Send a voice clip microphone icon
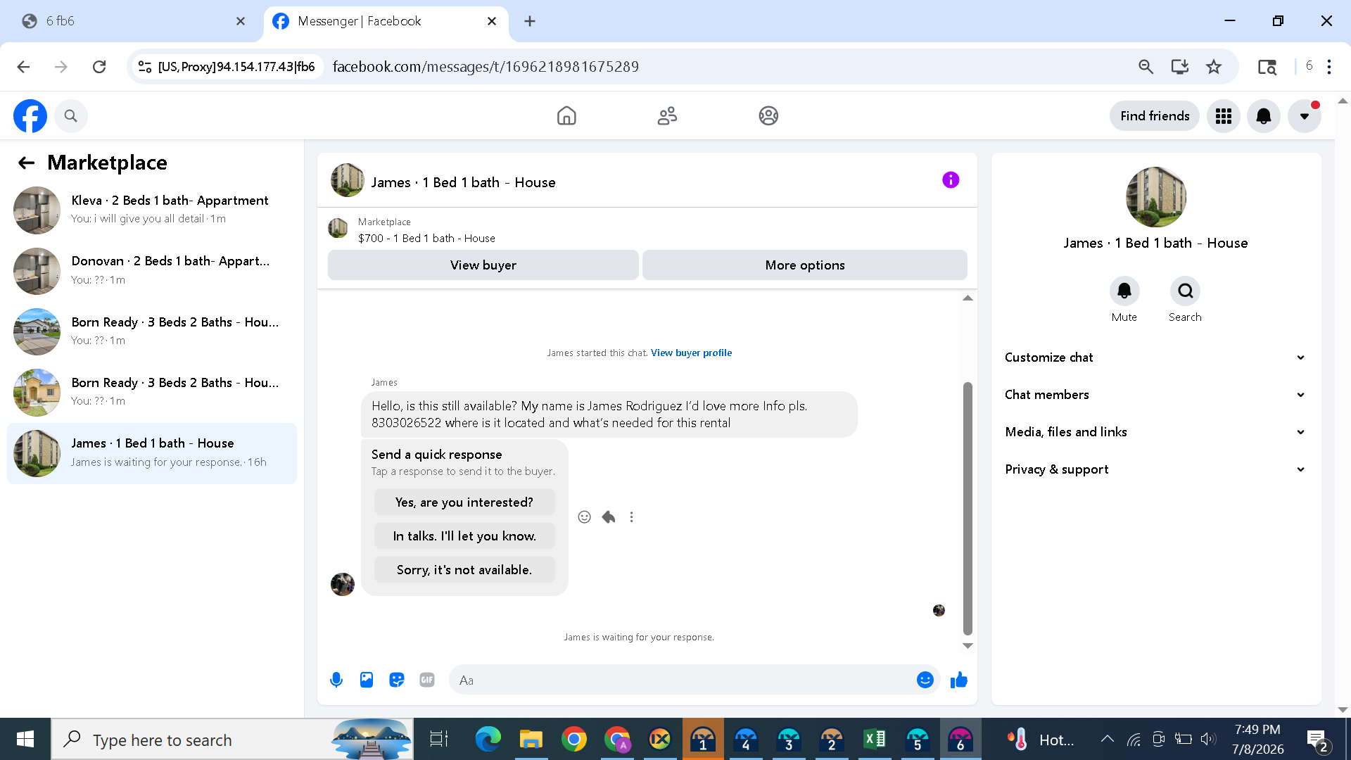Viewport: 1351px width, 760px height. 336,680
